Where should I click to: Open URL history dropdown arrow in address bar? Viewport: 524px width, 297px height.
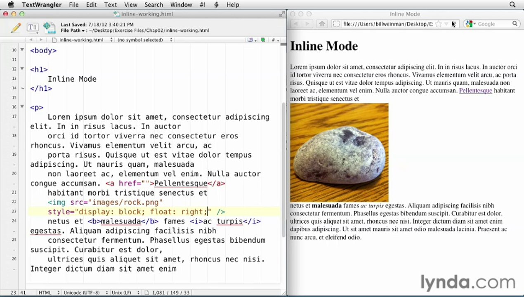point(446,24)
